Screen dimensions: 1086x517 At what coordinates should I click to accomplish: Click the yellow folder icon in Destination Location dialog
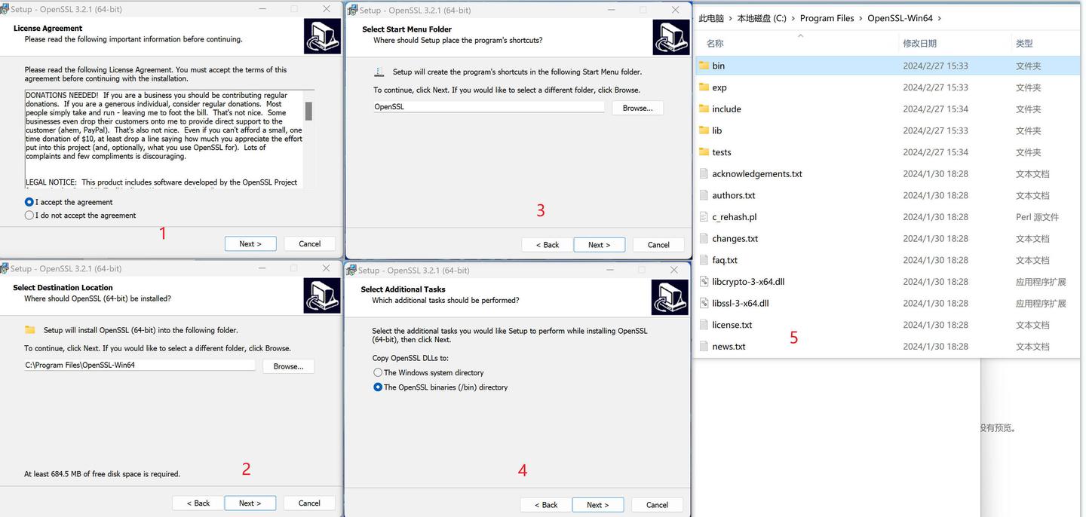[30, 330]
